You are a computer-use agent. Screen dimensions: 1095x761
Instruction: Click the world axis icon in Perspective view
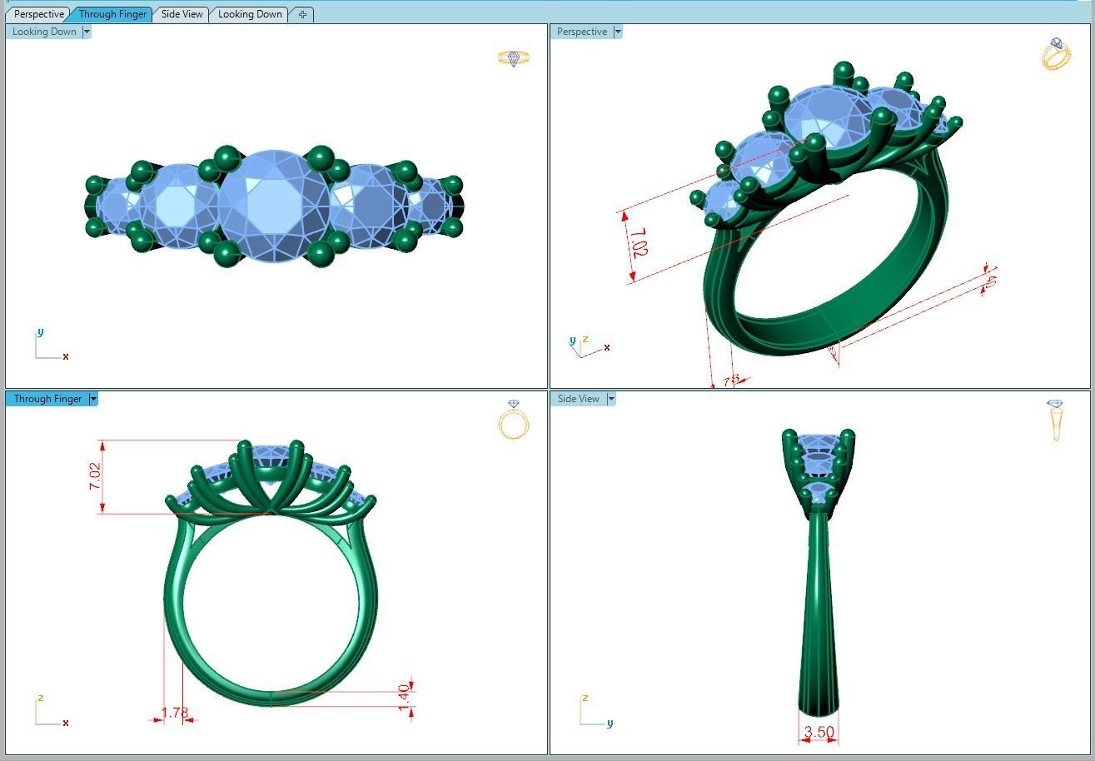pos(589,346)
